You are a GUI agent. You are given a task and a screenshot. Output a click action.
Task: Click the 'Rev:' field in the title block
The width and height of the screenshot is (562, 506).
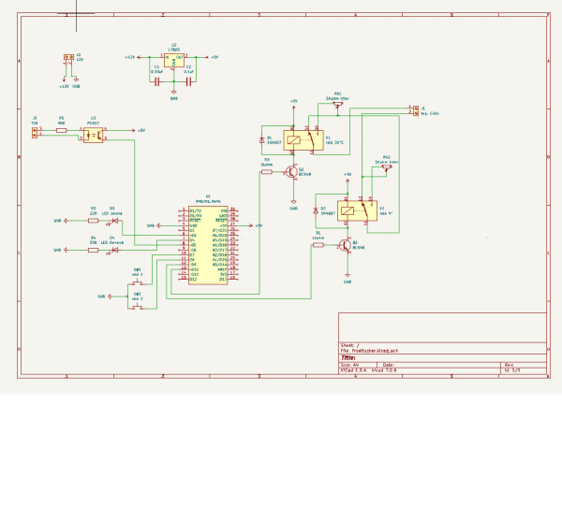pyautogui.click(x=509, y=365)
